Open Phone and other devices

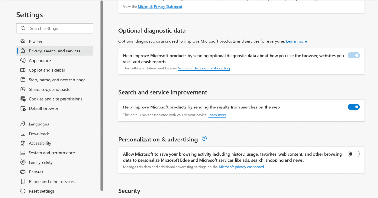[x=55, y=182]
